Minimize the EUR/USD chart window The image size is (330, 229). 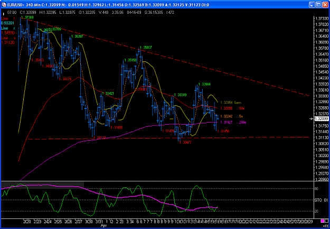[312, 4]
